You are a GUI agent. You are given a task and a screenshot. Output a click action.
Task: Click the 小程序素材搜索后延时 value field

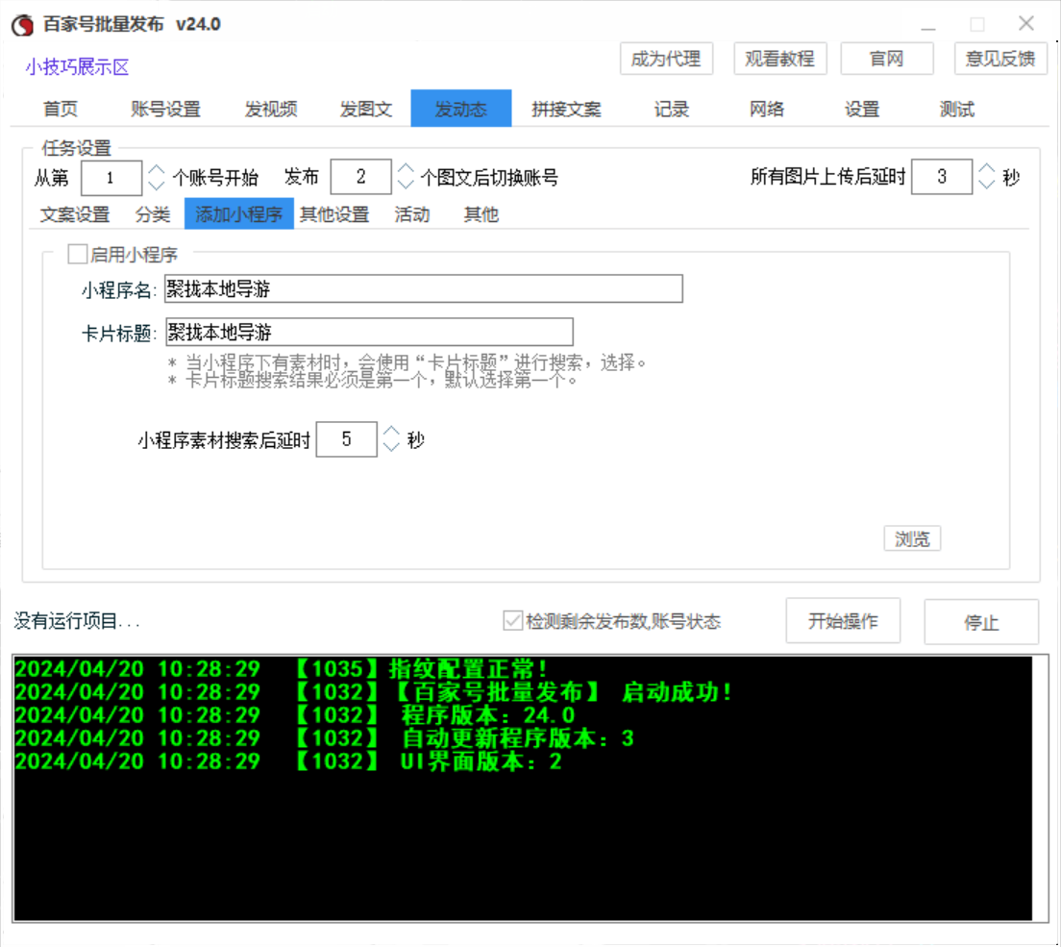(346, 439)
